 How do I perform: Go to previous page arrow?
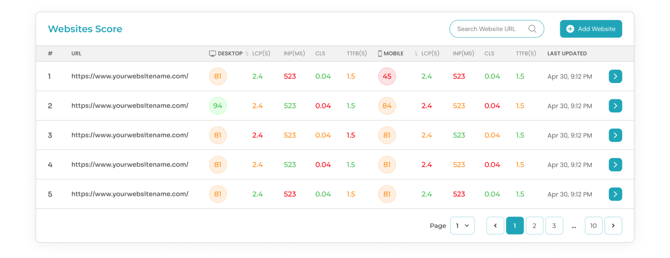(495, 225)
